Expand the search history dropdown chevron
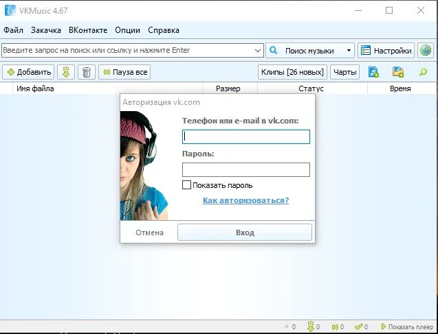This screenshot has height=334, width=438. click(x=258, y=51)
